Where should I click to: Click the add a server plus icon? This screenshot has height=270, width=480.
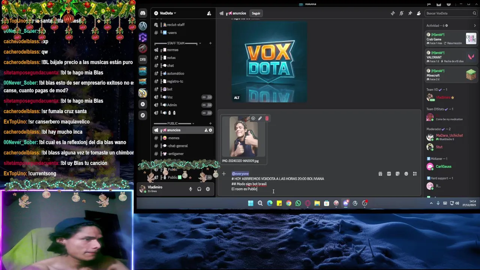point(143,104)
